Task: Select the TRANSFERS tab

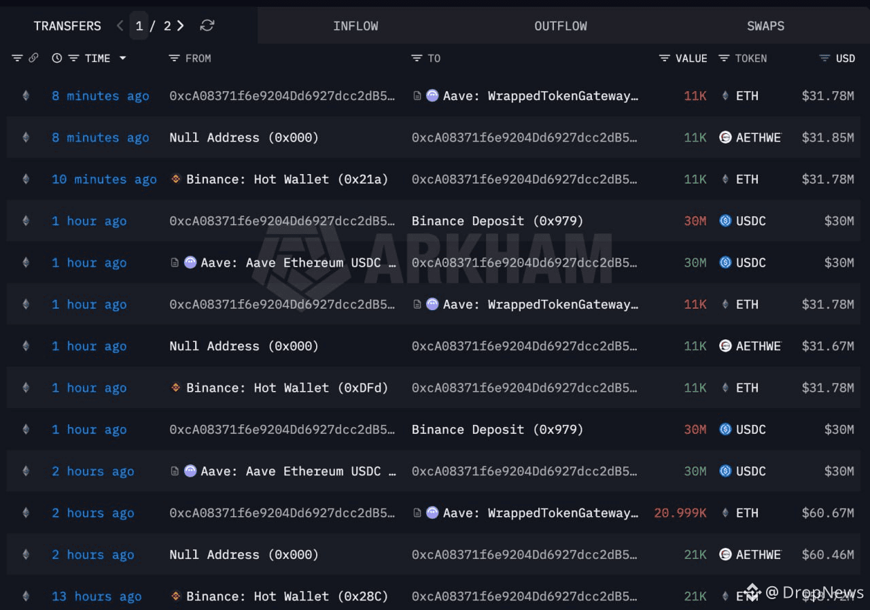Action: tap(67, 26)
